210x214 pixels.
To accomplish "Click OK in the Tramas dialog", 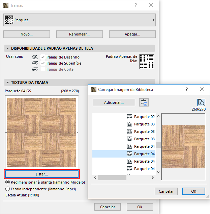I will tap(140, 207).
